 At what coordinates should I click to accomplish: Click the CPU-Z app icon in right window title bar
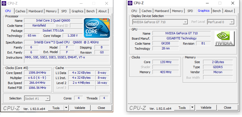pos(130,3)
